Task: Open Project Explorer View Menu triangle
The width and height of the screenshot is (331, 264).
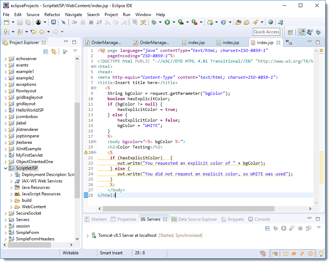Action: (x=75, y=51)
